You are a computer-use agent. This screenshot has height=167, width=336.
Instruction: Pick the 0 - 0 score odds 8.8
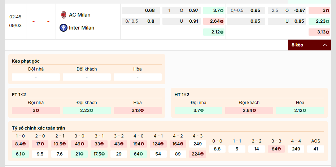217,149
